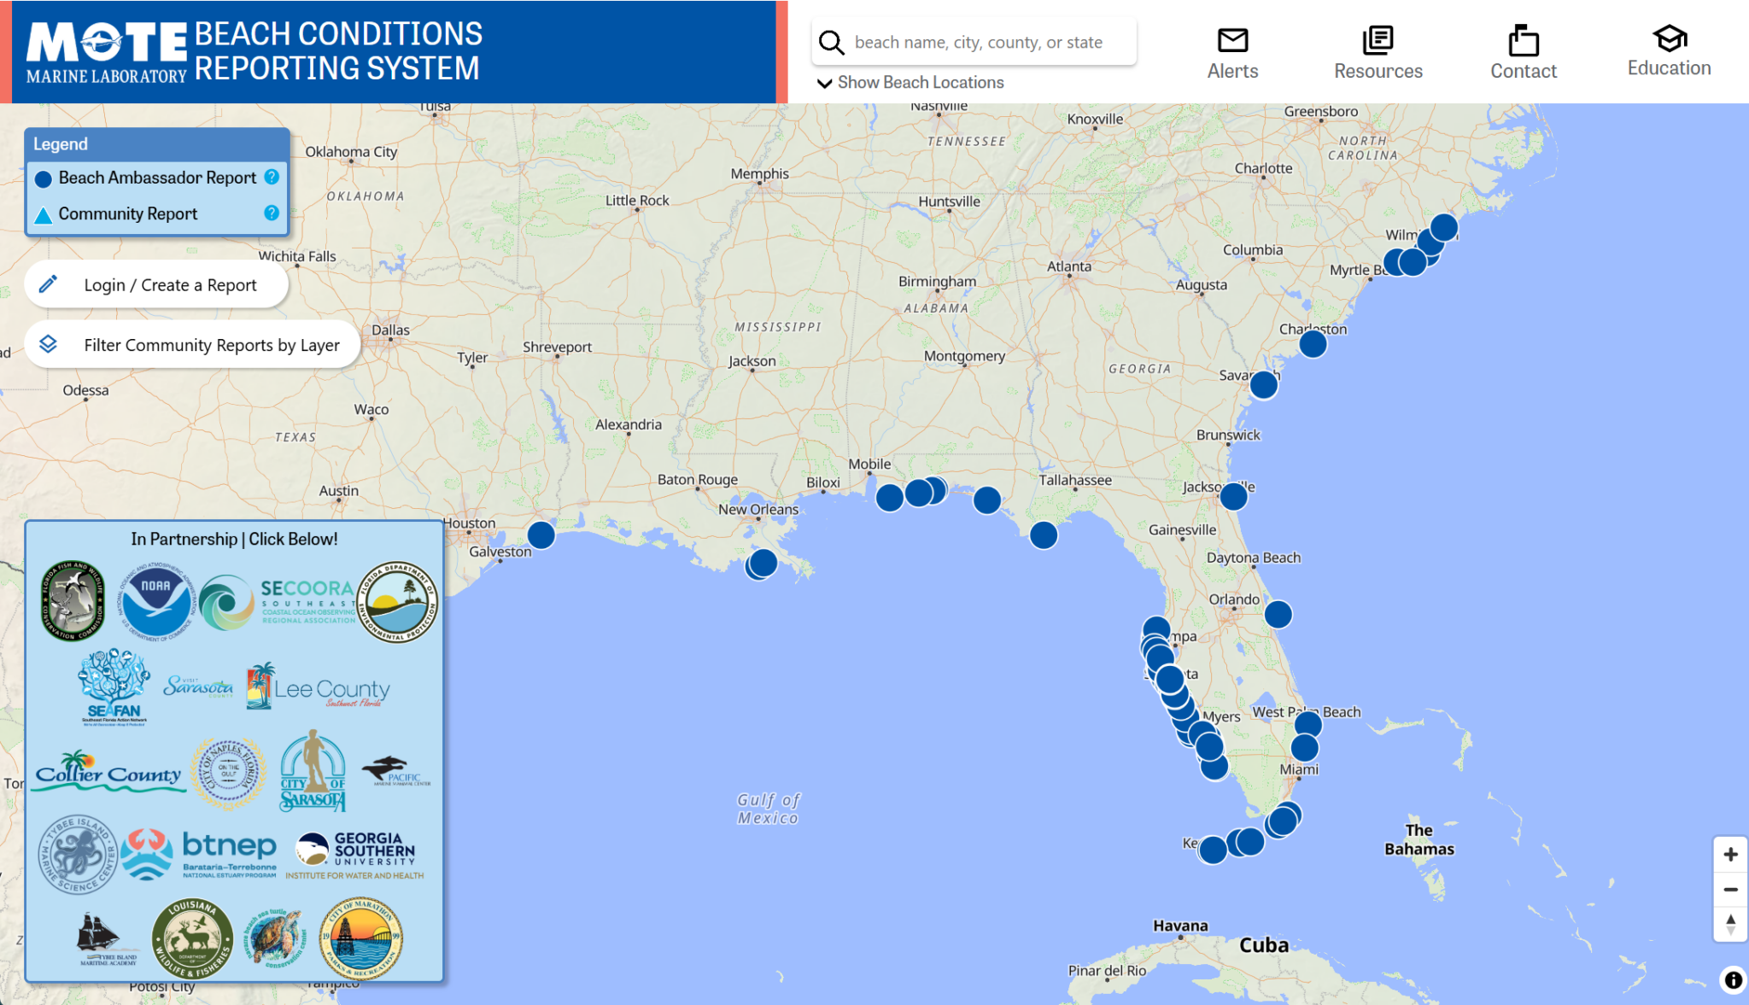Screen dimensions: 1749x1005
Task: Select the Education graduation cap icon
Action: 1667,38
